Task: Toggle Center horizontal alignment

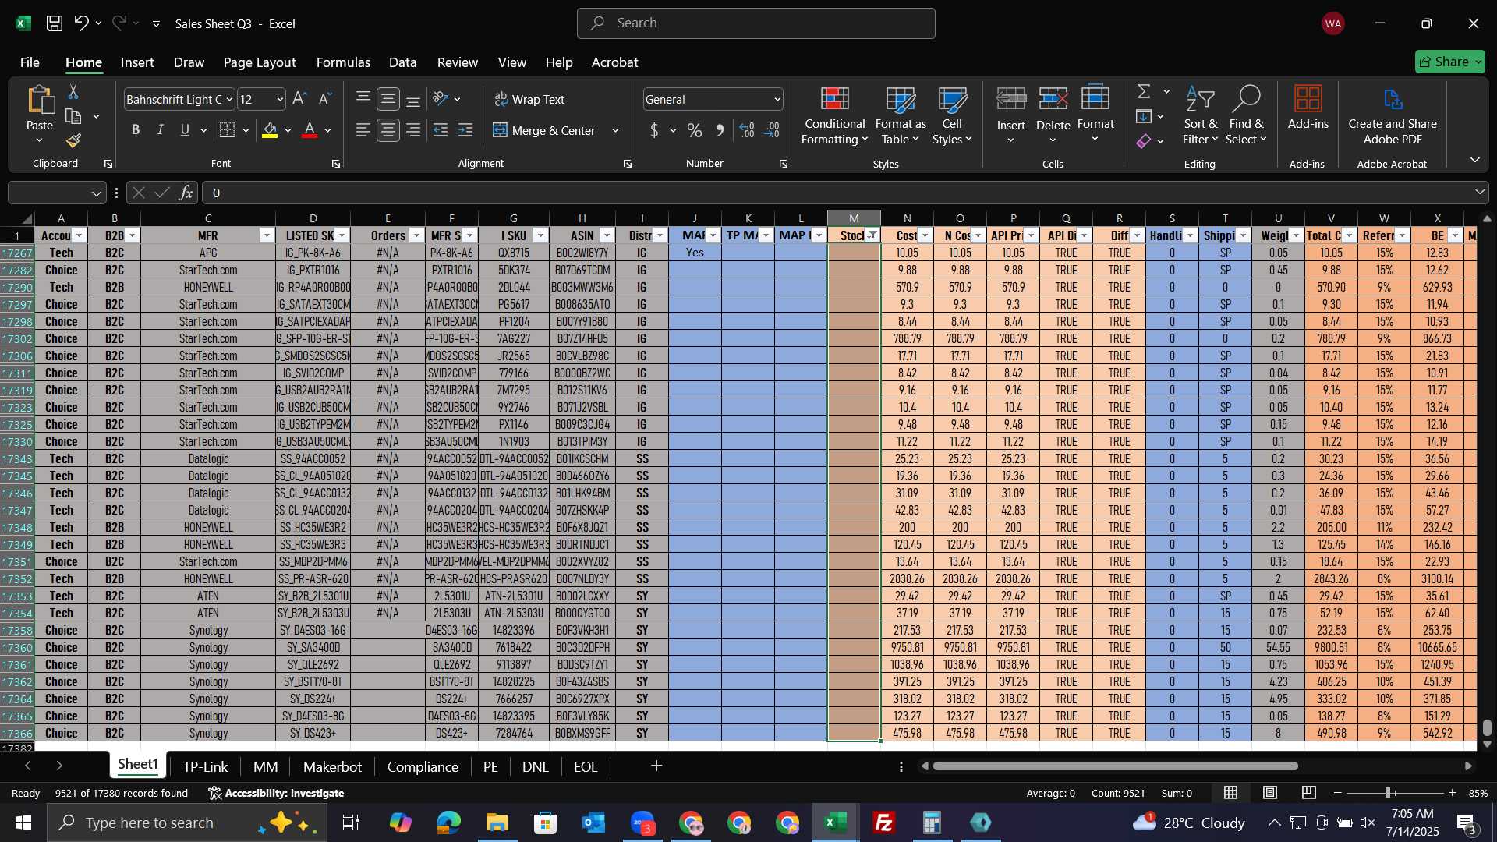Action: [x=388, y=130]
